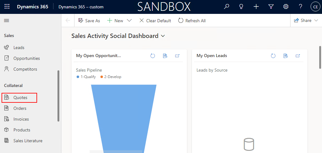
Task: Click the Sales Literature icon
Action: [6, 141]
